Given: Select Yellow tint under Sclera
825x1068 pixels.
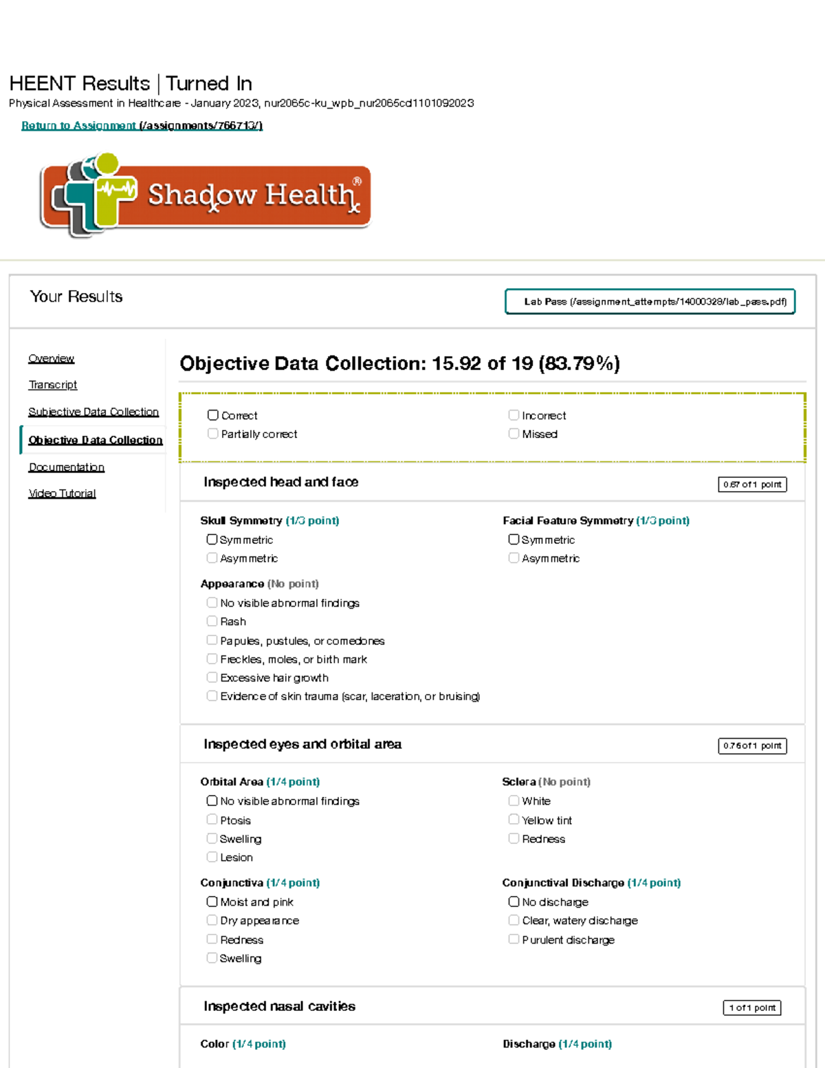Looking at the screenshot, I should click(513, 819).
